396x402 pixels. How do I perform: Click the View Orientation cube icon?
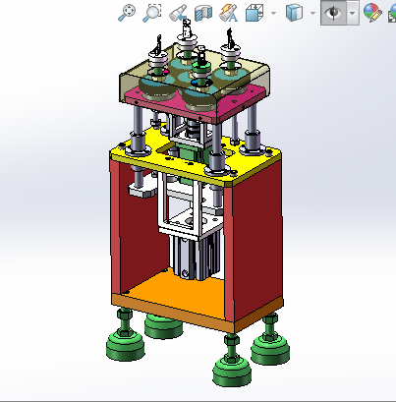[255, 13]
